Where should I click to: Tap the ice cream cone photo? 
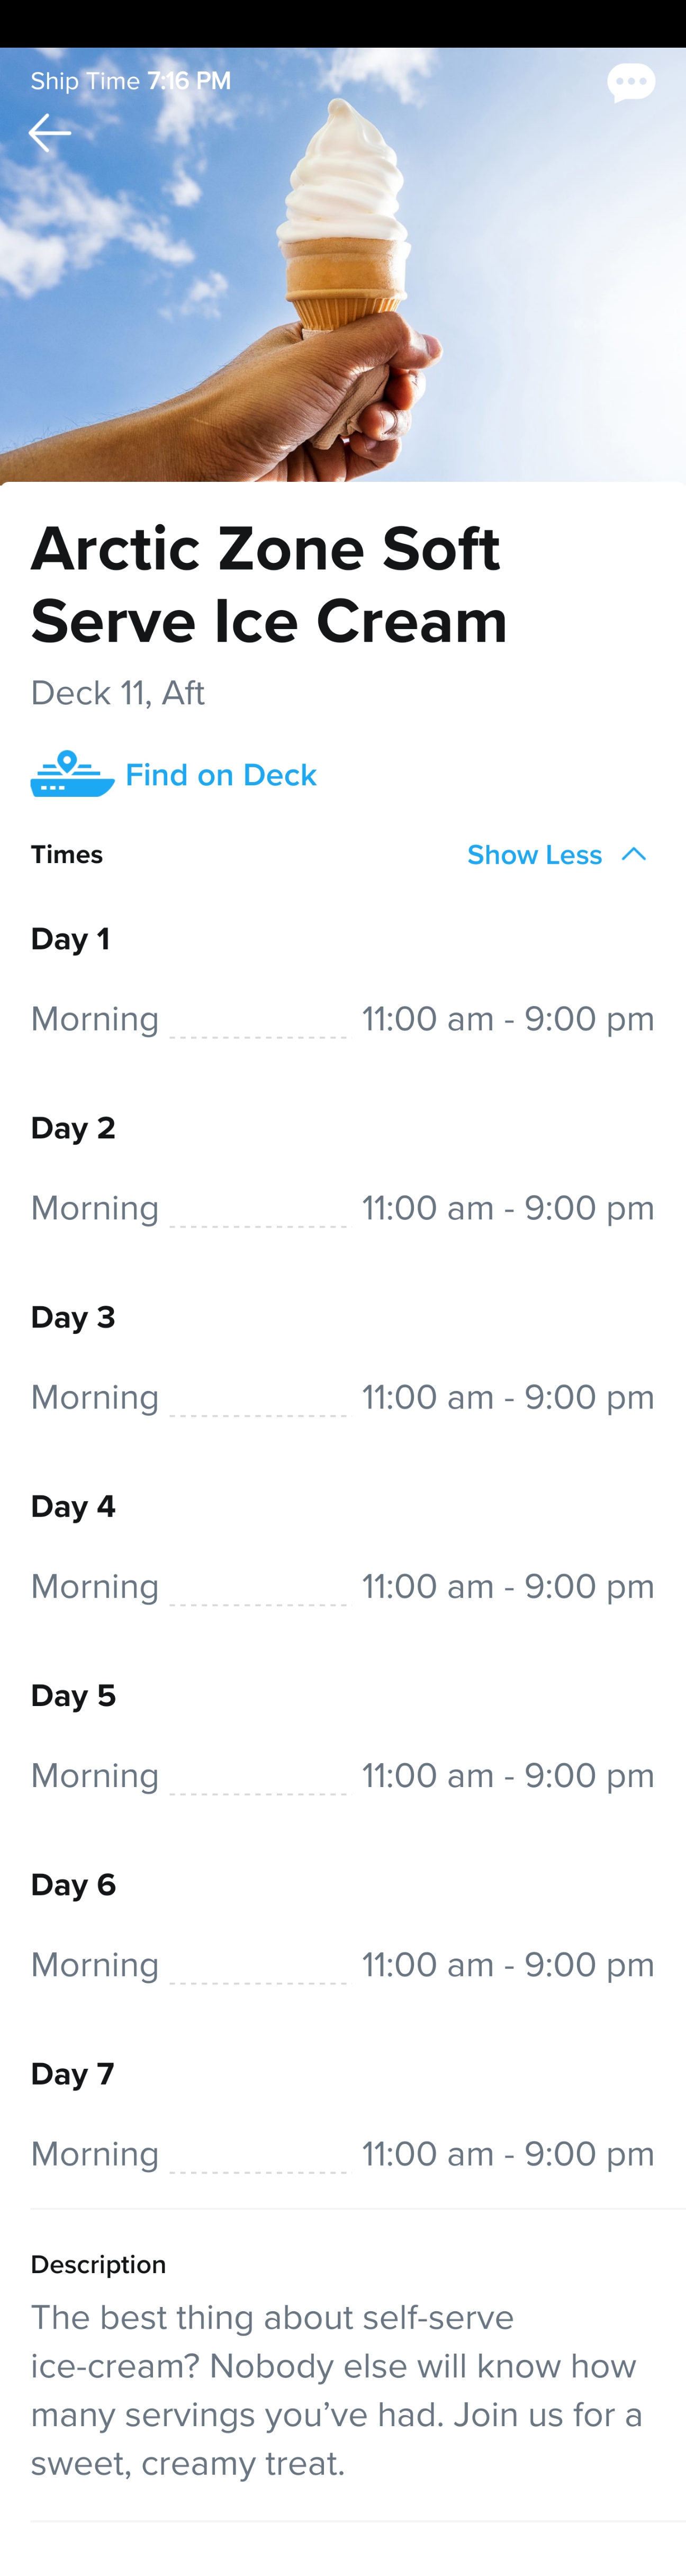[x=343, y=265]
